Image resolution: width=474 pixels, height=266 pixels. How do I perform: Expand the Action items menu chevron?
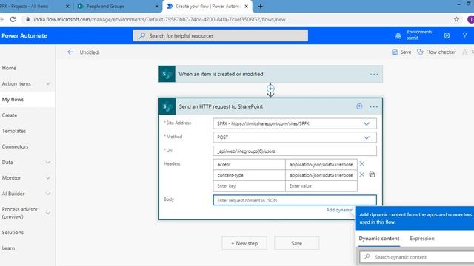coord(48,83)
